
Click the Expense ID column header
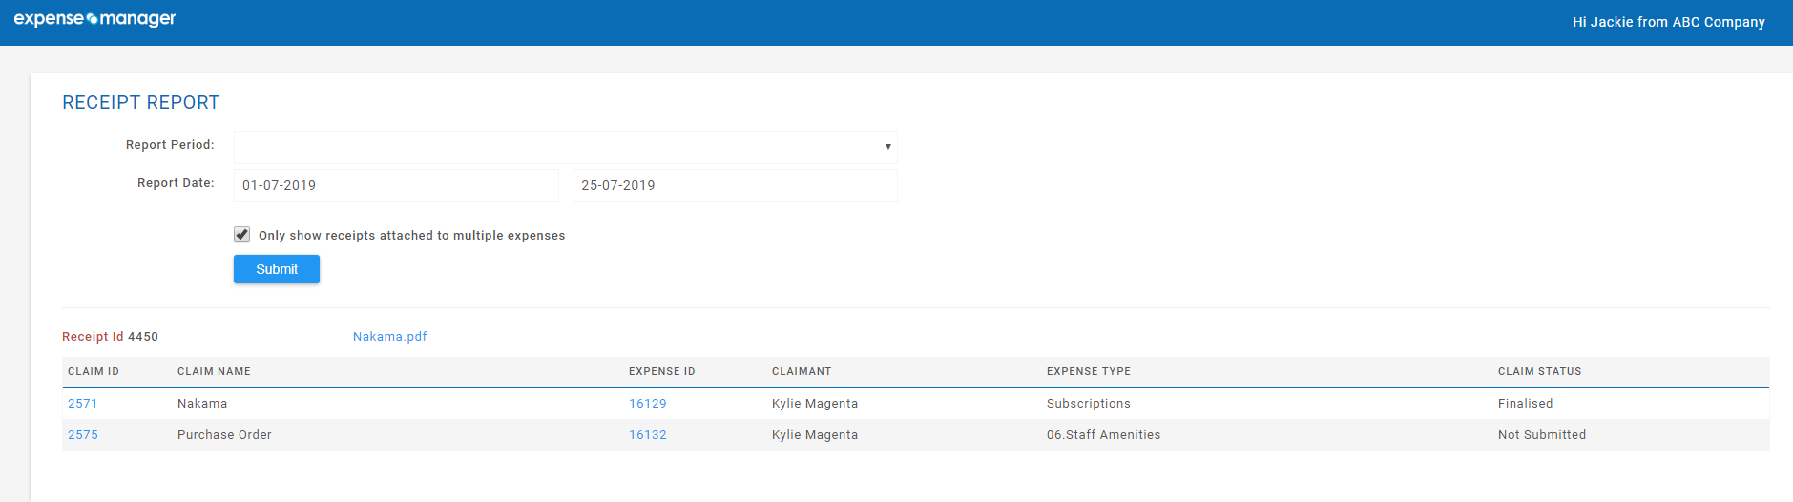(x=662, y=372)
